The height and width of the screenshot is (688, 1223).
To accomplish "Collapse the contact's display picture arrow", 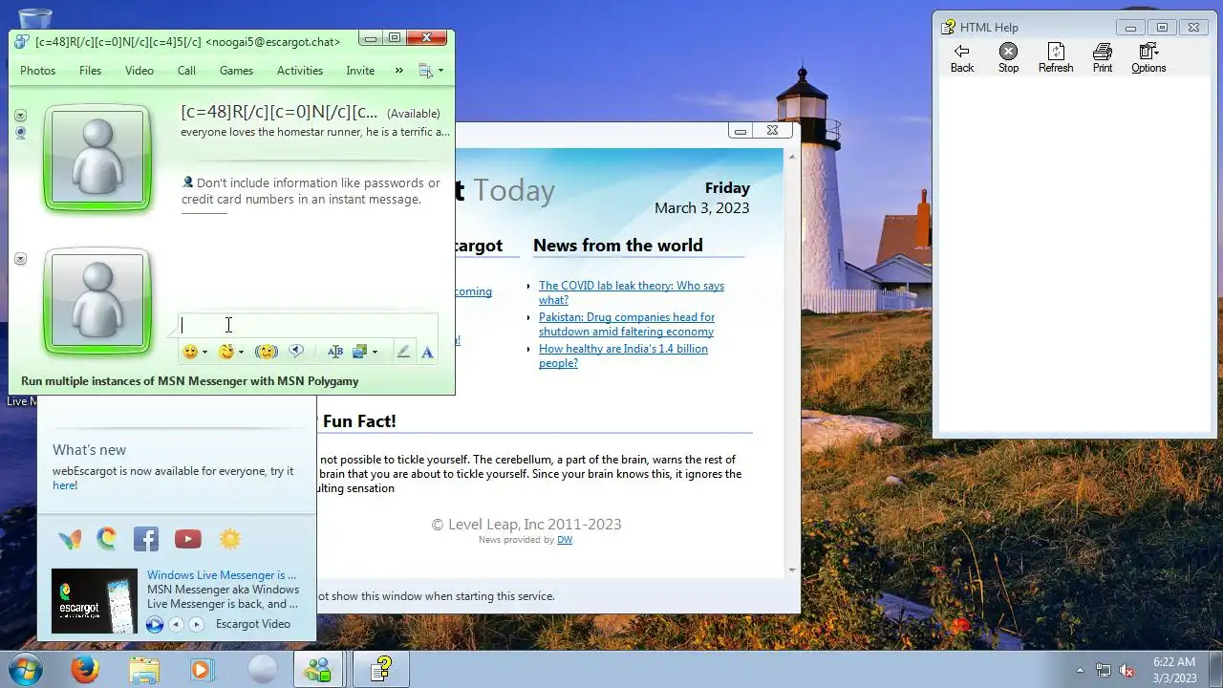I will click(x=20, y=116).
